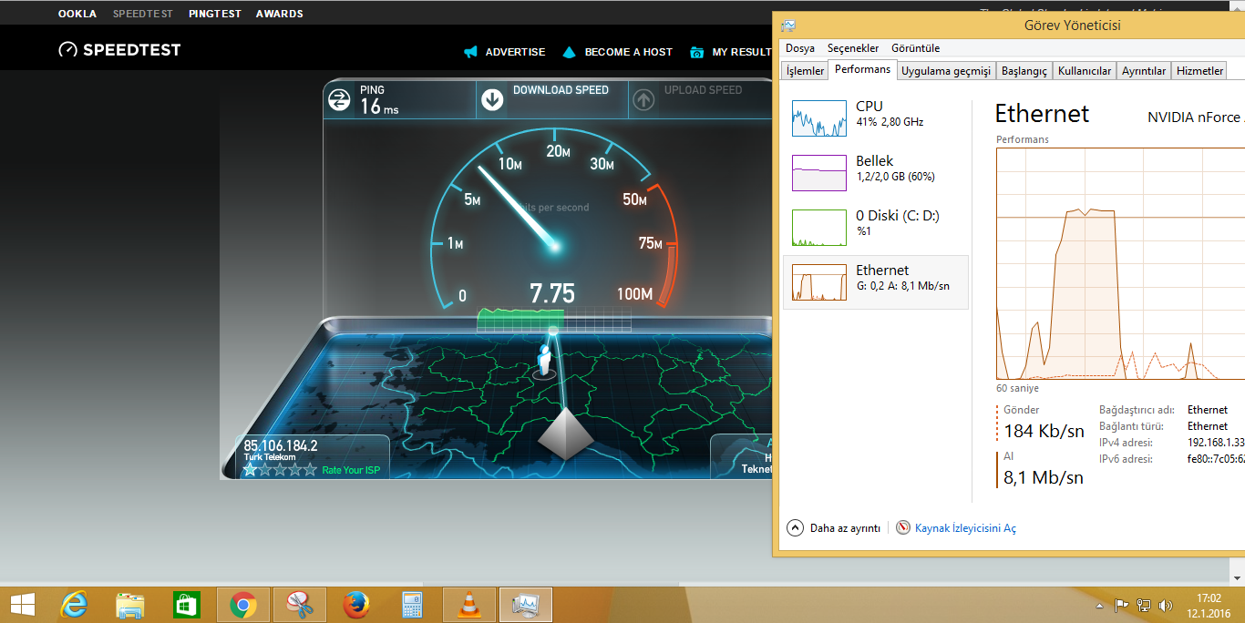The height and width of the screenshot is (623, 1245).
Task: Switch to the Kullanıcılar tab
Action: [1085, 71]
